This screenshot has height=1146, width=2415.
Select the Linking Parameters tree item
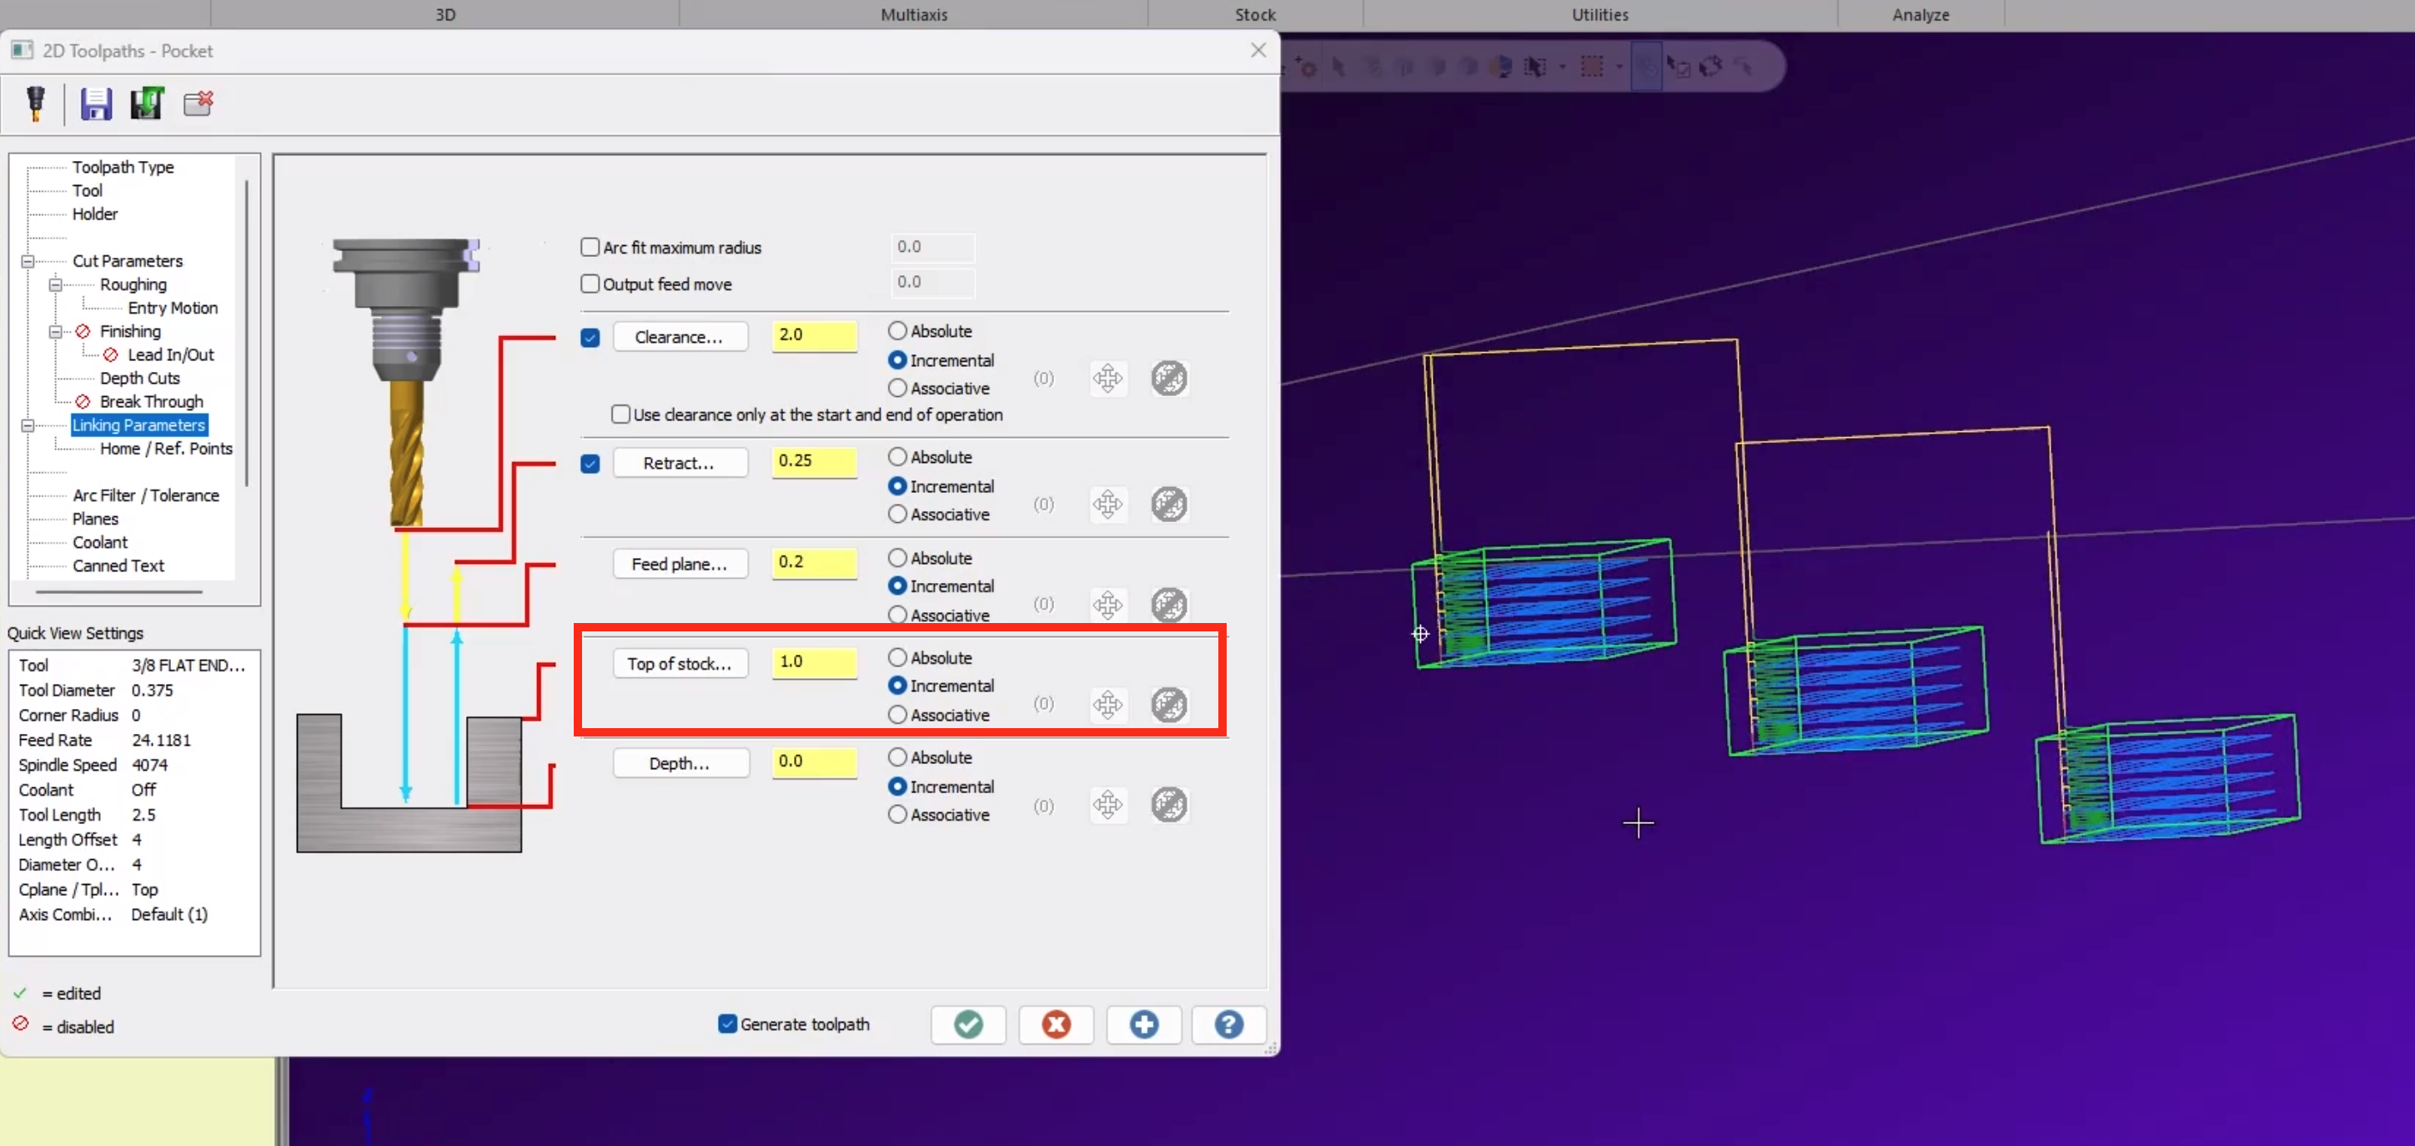pyautogui.click(x=137, y=424)
